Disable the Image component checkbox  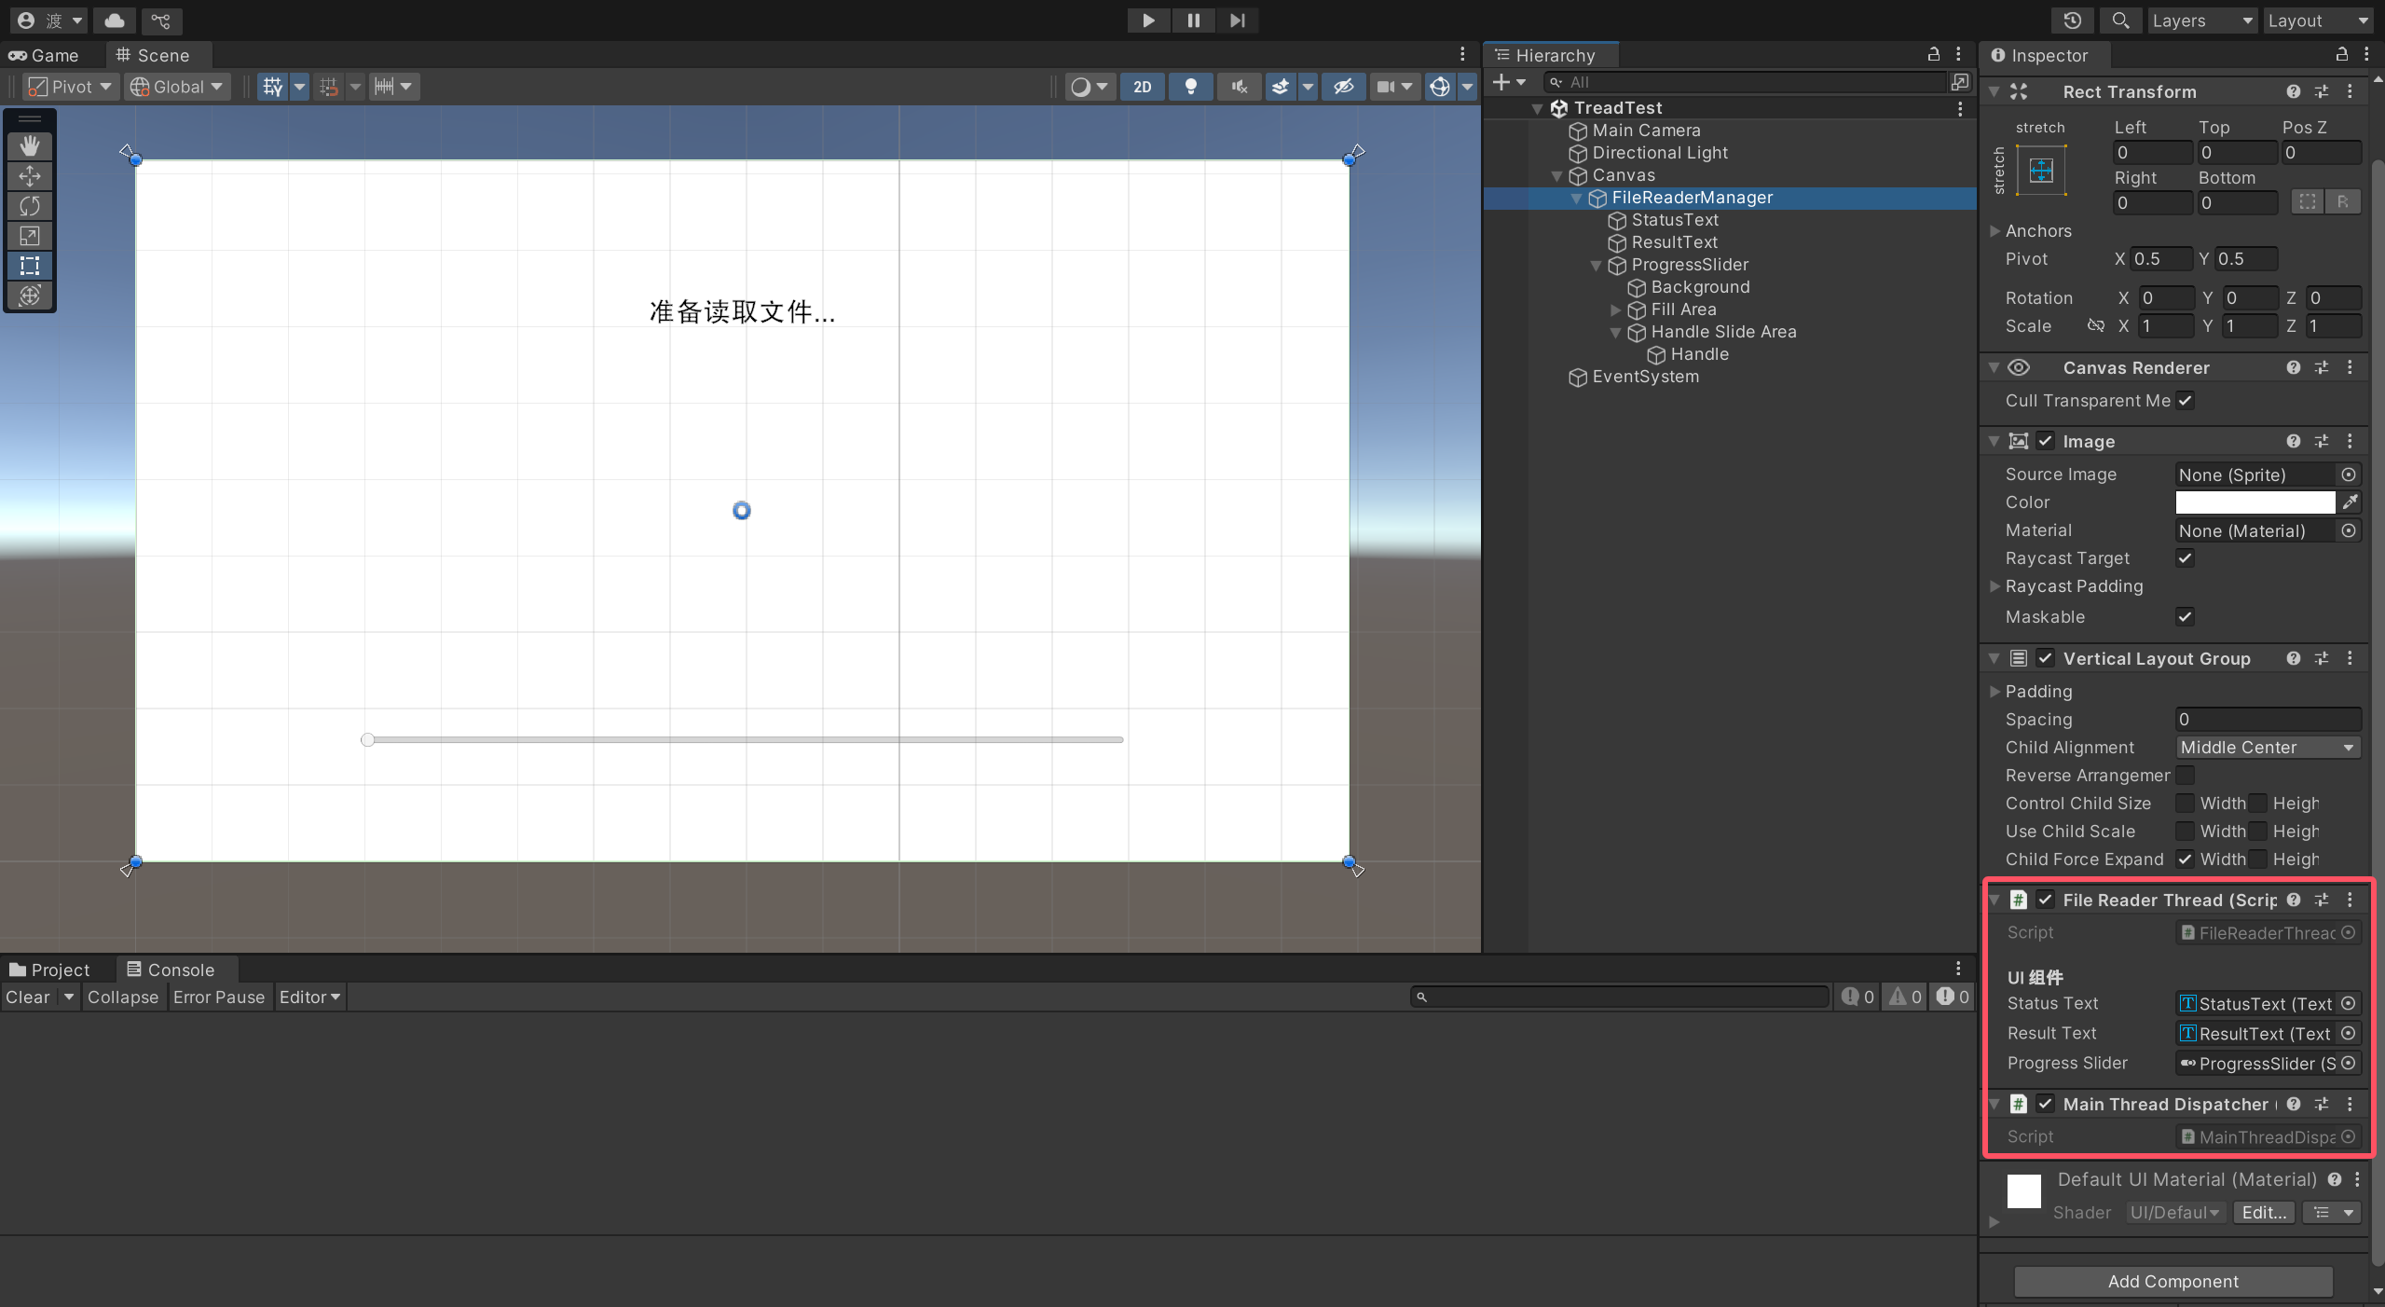pyautogui.click(x=2045, y=441)
